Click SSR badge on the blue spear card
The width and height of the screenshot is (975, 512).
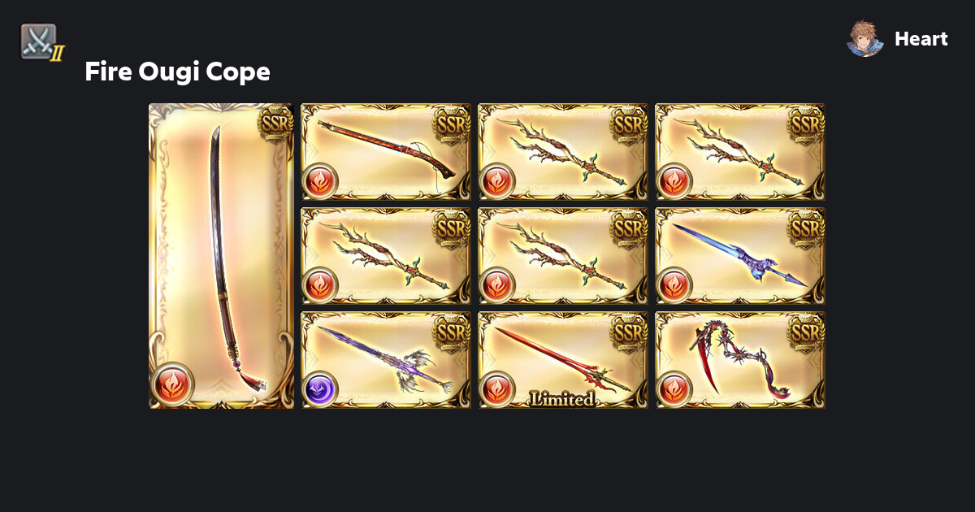[807, 227]
